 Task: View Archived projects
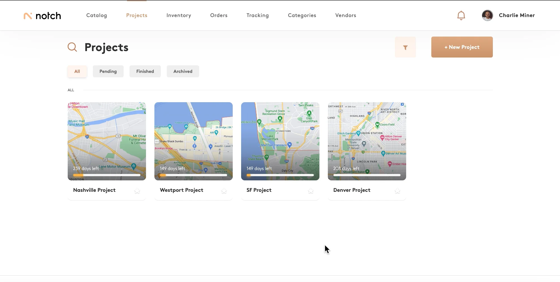(x=183, y=71)
